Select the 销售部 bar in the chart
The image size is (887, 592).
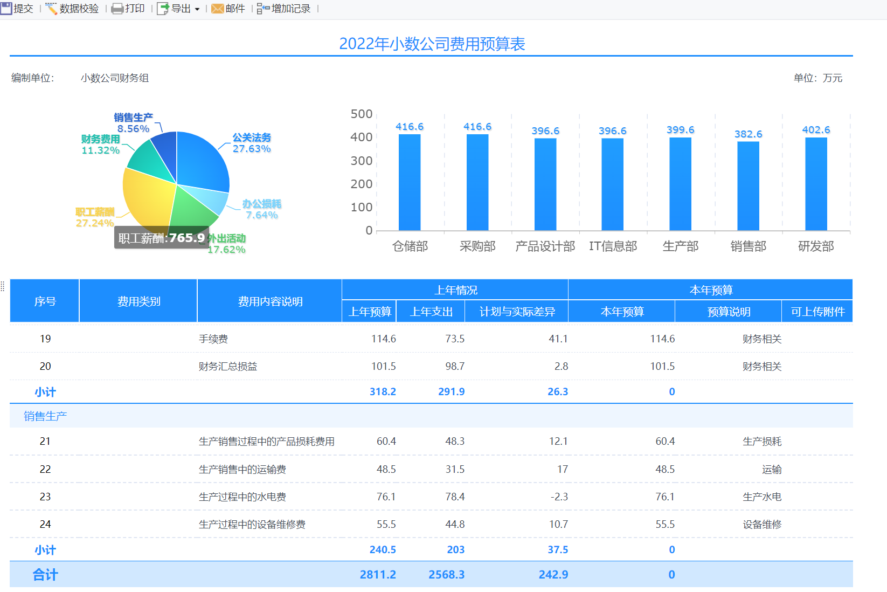pyautogui.click(x=748, y=186)
